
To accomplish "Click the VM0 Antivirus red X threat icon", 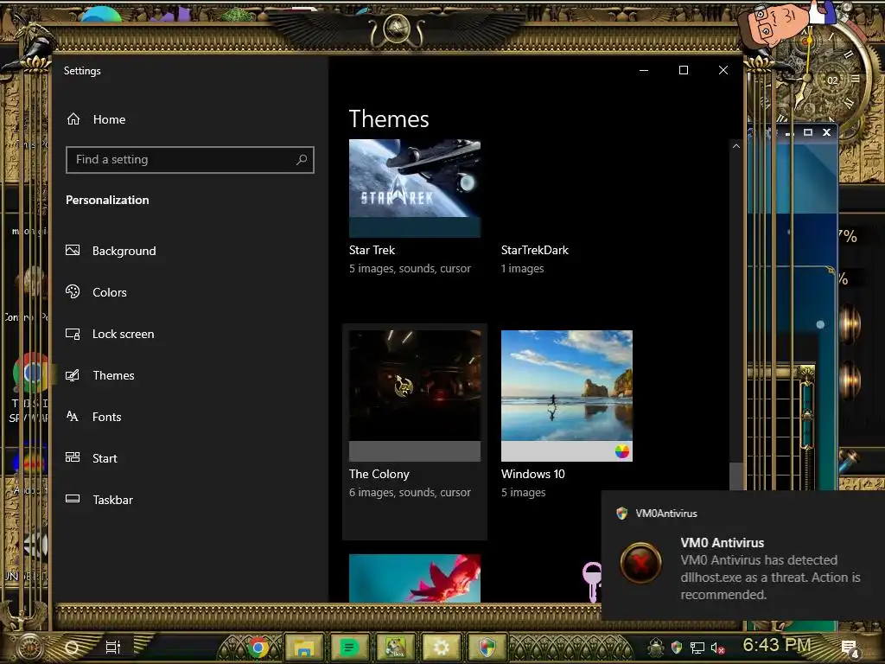I will [x=640, y=563].
